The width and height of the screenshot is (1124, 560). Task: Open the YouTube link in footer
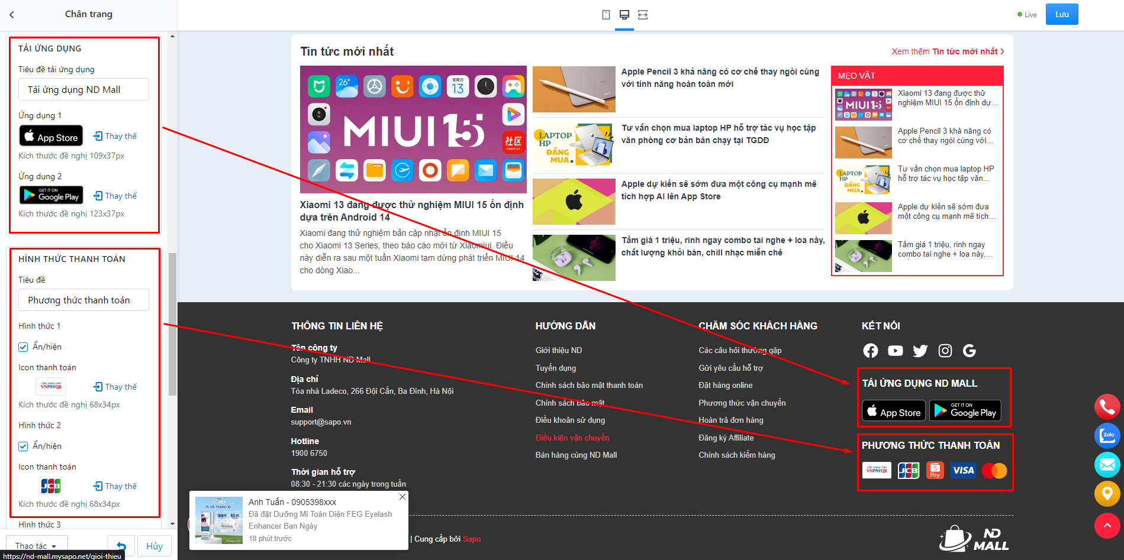tap(896, 351)
